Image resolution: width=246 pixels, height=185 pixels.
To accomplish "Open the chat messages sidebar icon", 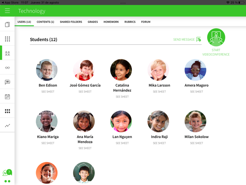I will click(8, 82).
